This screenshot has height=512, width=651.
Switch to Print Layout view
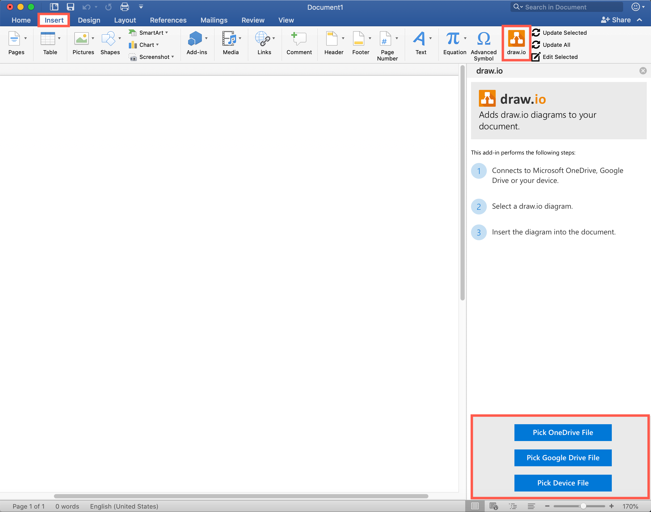475,506
